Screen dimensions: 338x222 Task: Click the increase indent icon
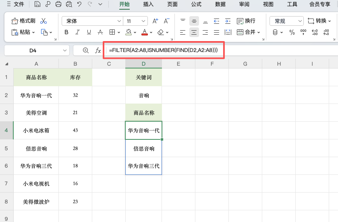pos(228,21)
